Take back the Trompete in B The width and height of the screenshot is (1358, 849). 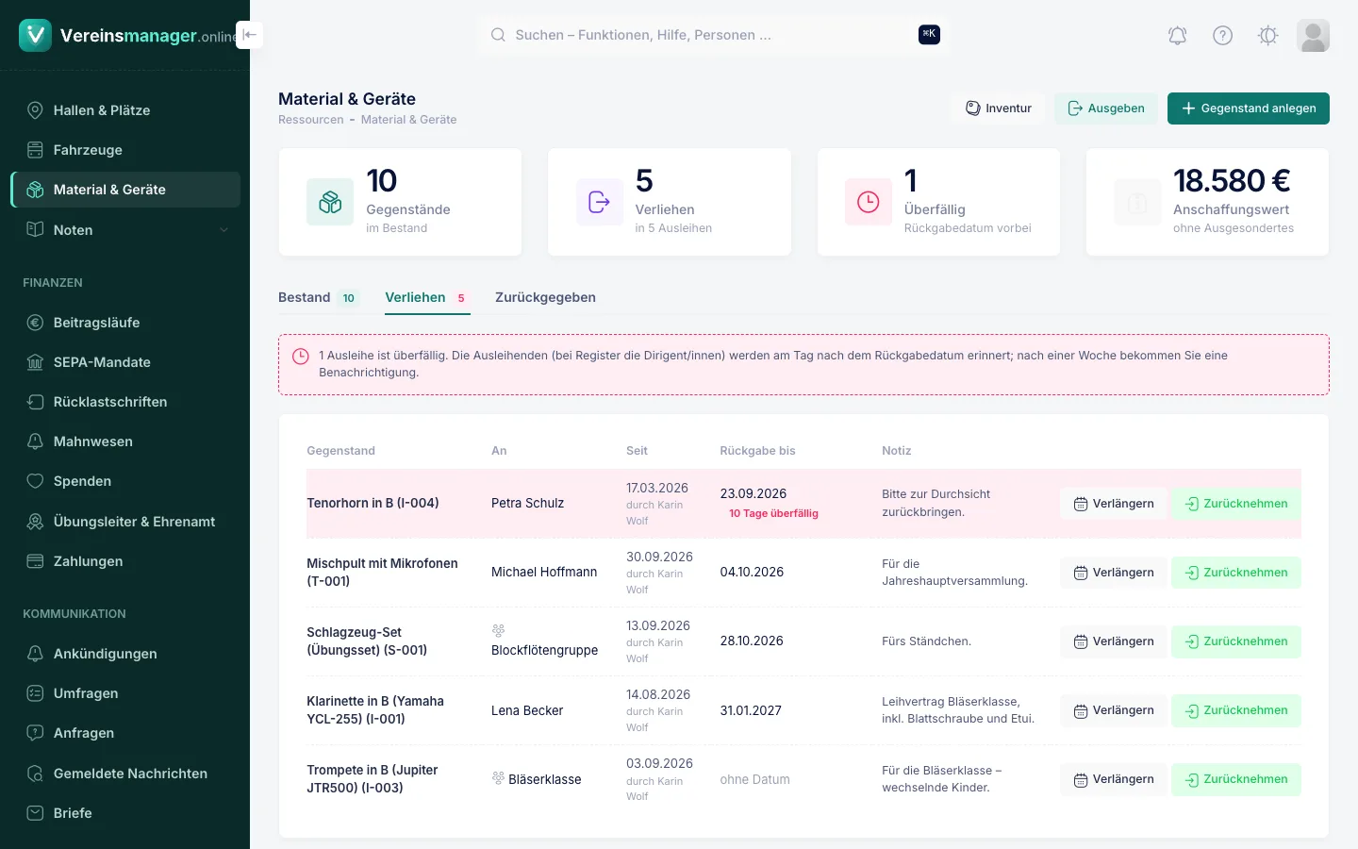pyautogui.click(x=1236, y=779)
